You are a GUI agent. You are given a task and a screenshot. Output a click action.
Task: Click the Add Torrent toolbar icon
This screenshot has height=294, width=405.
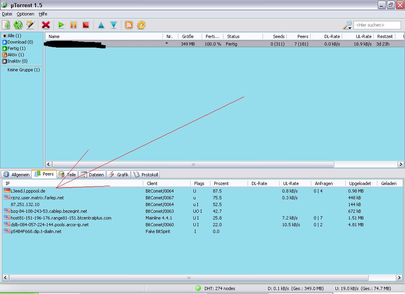[6, 25]
